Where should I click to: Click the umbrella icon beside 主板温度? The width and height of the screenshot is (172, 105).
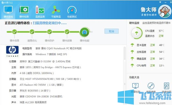point(132,52)
